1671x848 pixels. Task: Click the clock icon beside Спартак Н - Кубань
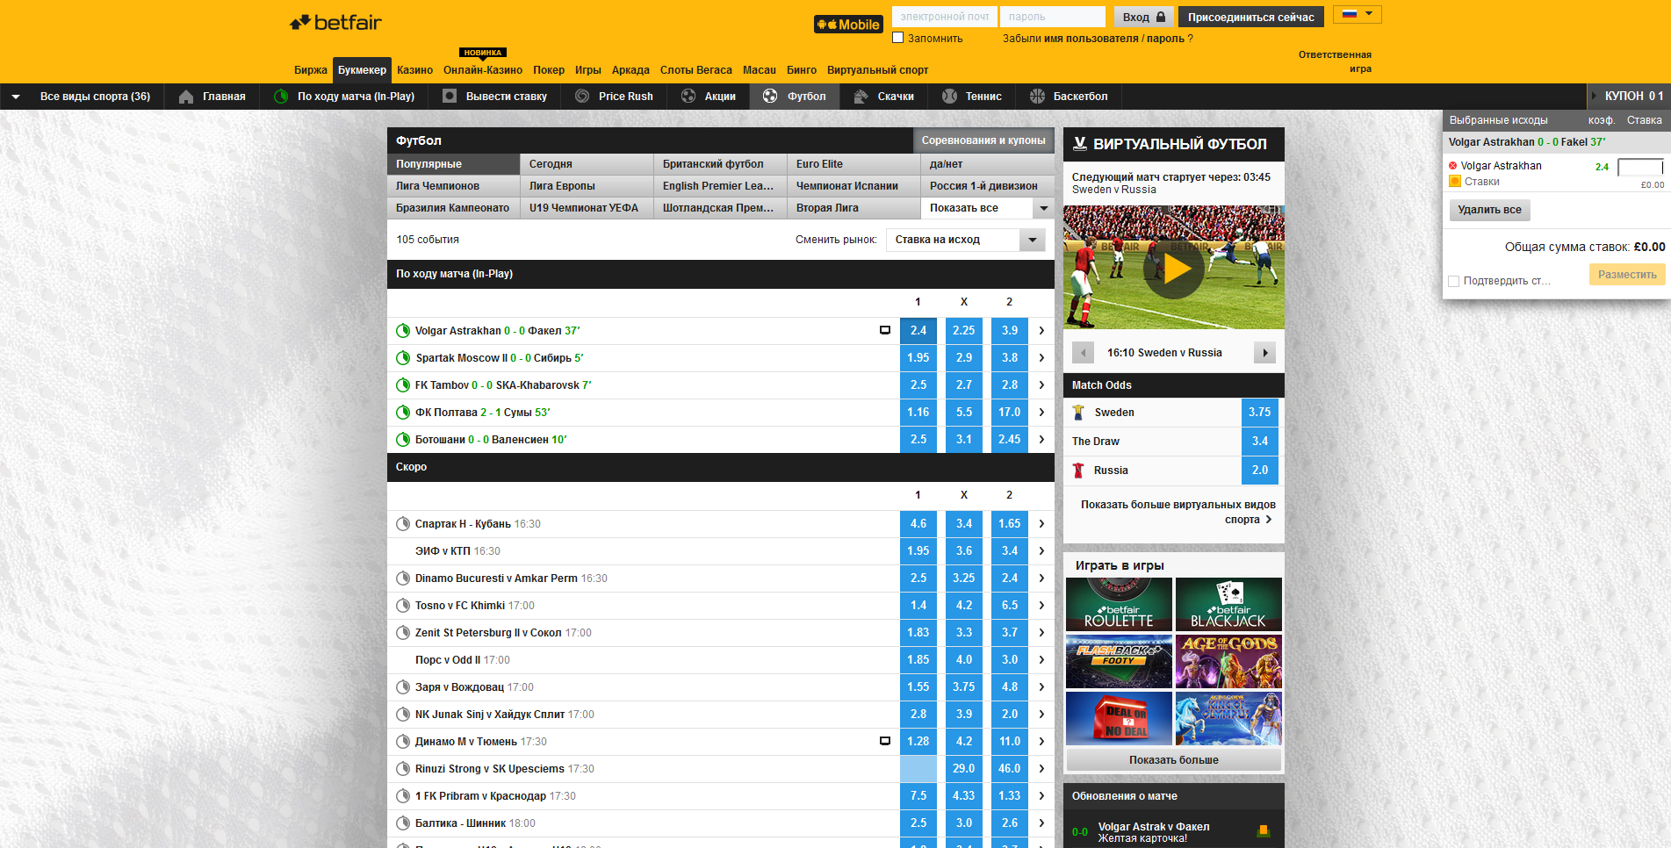403,524
